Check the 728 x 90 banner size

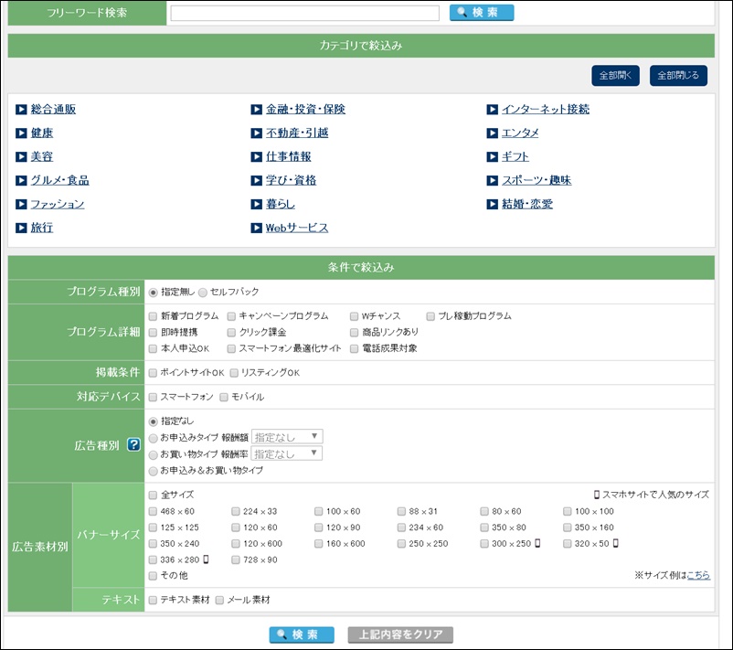pos(236,559)
